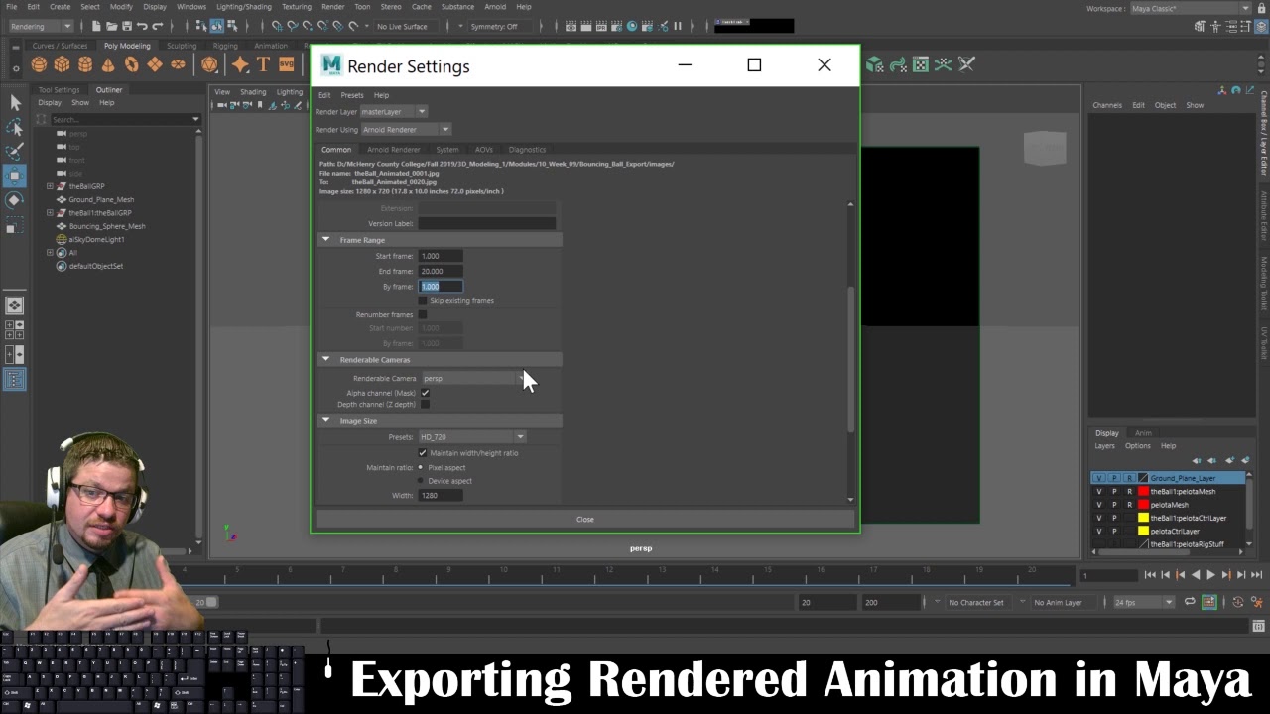Create a polygon cone from the shelf
Viewport: 1270px width, 714px height.
coord(108,64)
